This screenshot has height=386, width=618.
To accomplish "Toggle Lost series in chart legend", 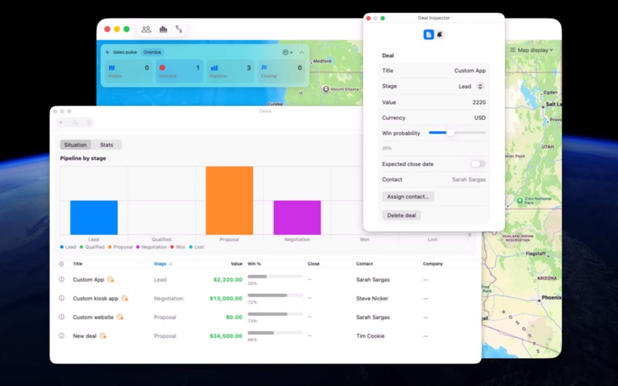I will [x=196, y=247].
